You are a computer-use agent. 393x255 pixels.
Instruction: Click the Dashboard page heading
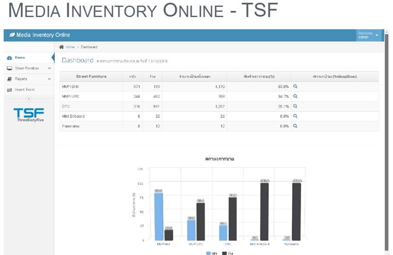78,61
